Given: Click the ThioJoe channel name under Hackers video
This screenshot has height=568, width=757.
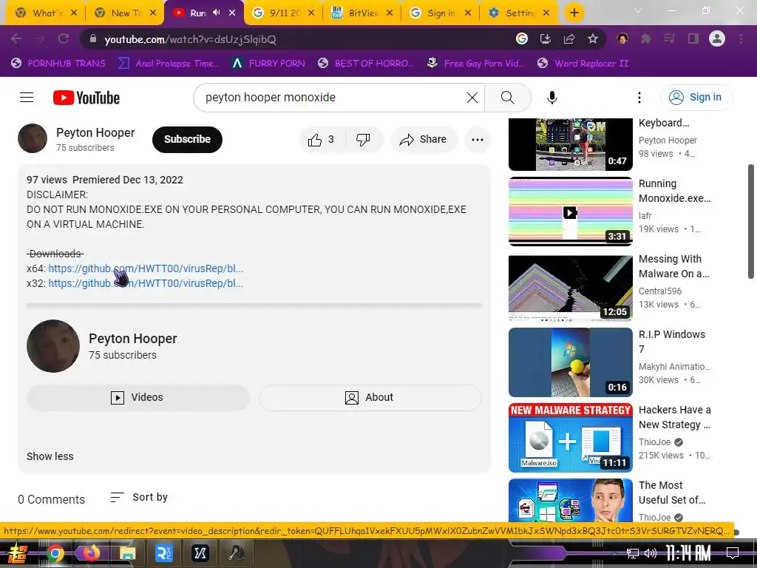Looking at the screenshot, I should point(655,442).
